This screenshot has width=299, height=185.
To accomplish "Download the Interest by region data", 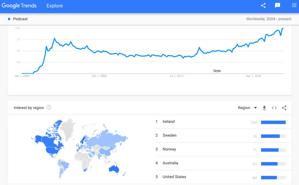I will click(264, 108).
